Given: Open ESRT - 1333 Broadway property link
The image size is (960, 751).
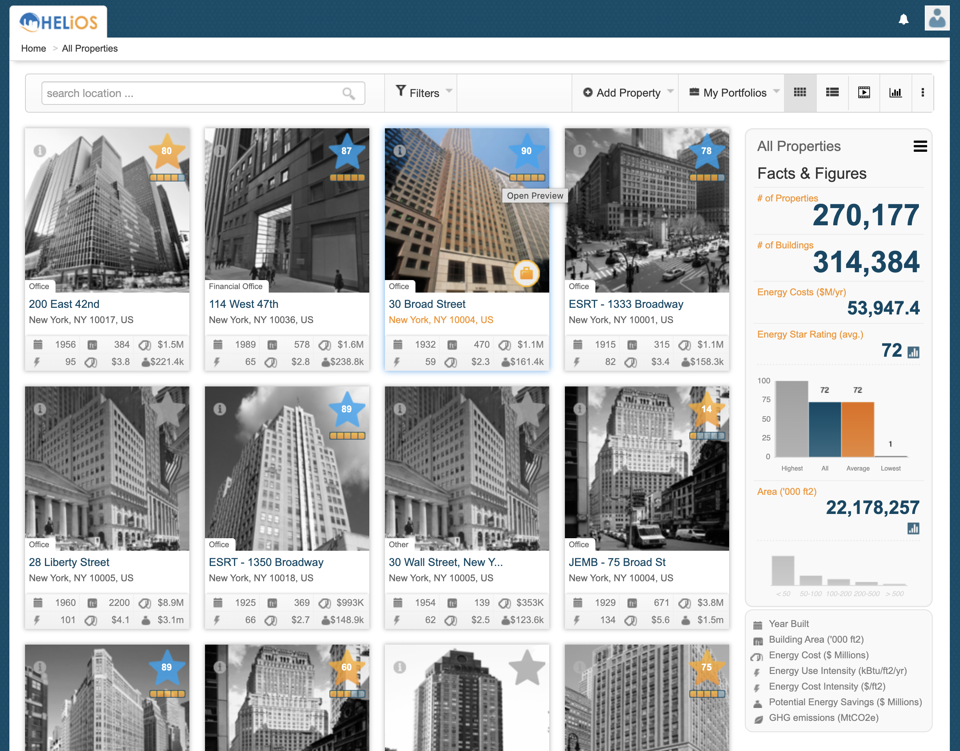Looking at the screenshot, I should (626, 304).
